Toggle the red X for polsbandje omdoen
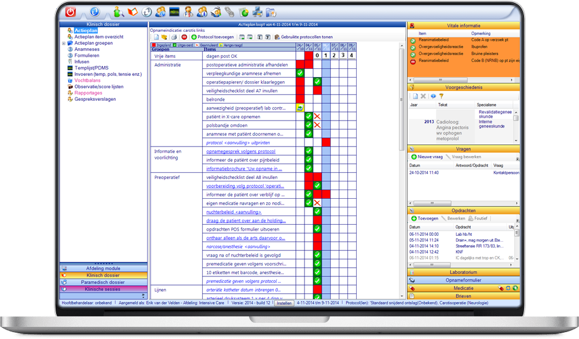 tap(317, 125)
